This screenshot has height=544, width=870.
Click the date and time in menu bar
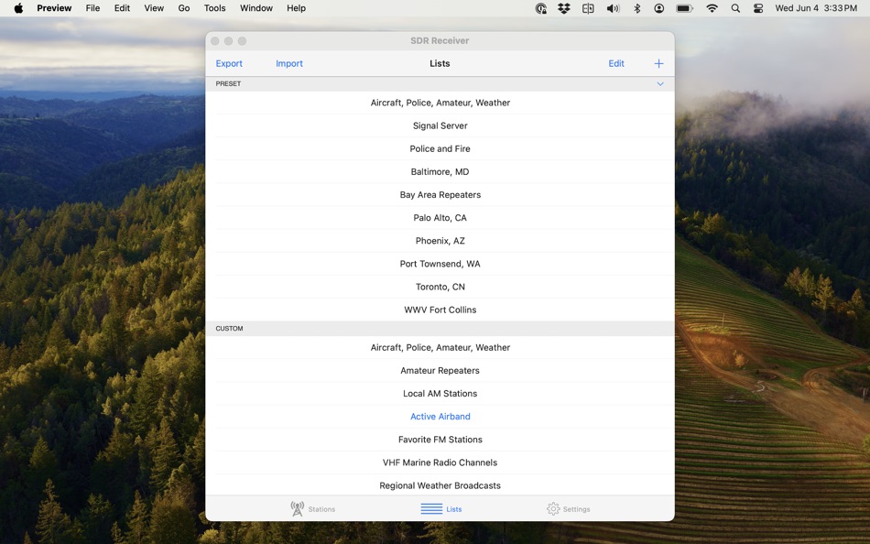tap(816, 8)
